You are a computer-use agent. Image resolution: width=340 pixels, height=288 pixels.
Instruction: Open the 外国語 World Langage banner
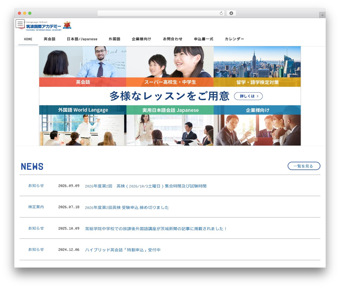(x=83, y=125)
